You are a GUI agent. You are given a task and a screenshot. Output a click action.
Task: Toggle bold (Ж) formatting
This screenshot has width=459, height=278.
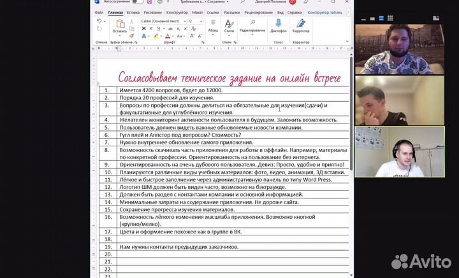(x=143, y=30)
